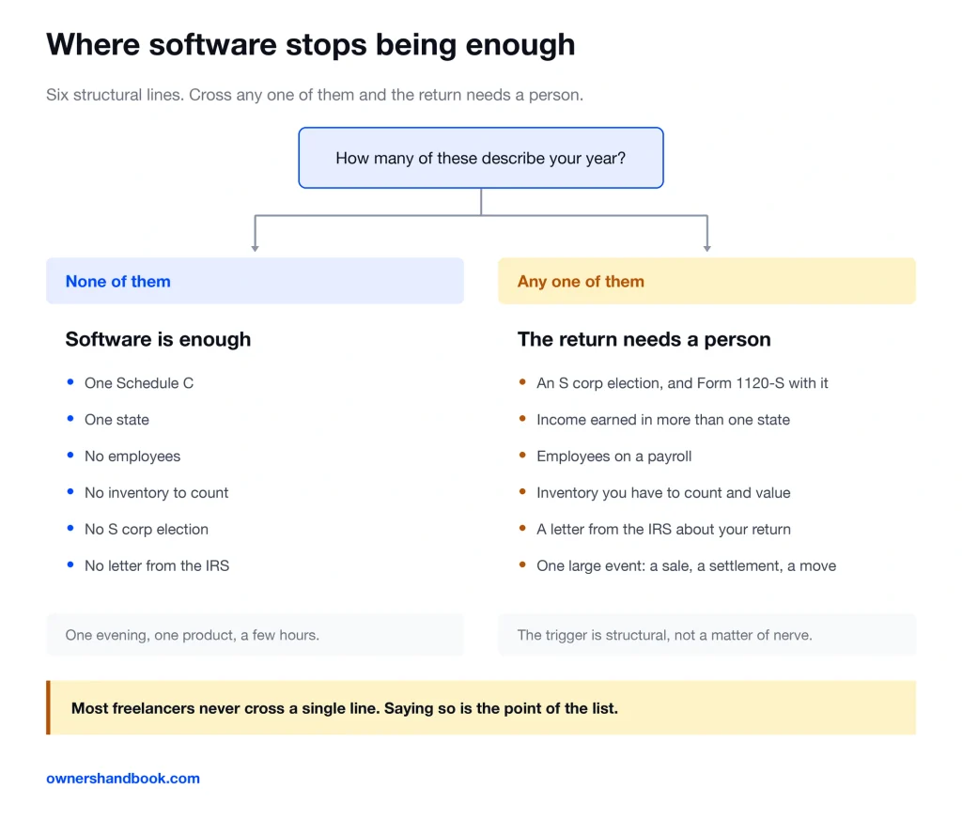
Task: Click the "The trigger is structural" note box
Action: pyautogui.click(x=706, y=635)
